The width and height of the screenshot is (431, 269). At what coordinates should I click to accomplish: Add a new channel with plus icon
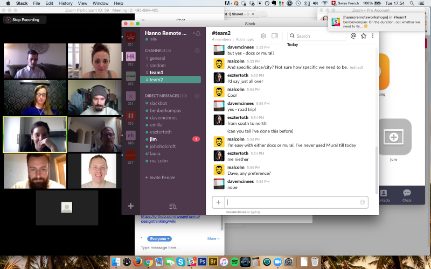click(197, 51)
